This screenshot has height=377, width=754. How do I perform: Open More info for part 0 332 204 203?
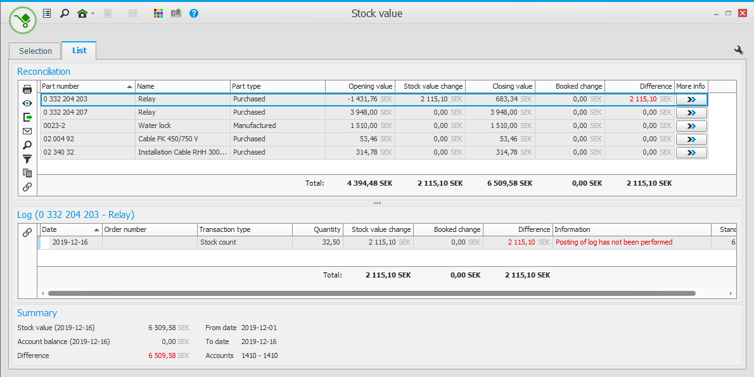[x=691, y=99]
